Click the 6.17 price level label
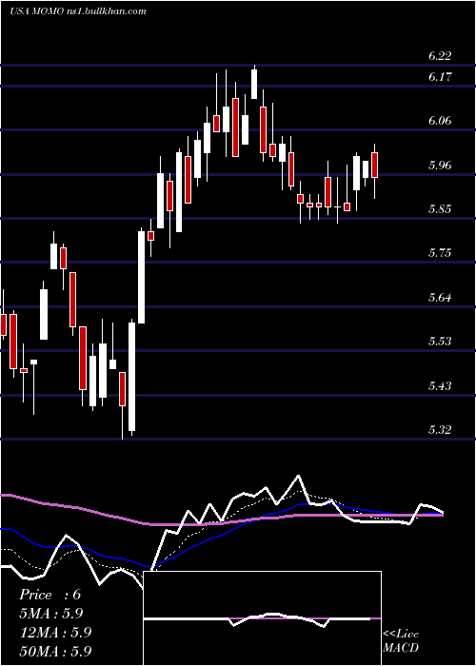 [x=439, y=77]
